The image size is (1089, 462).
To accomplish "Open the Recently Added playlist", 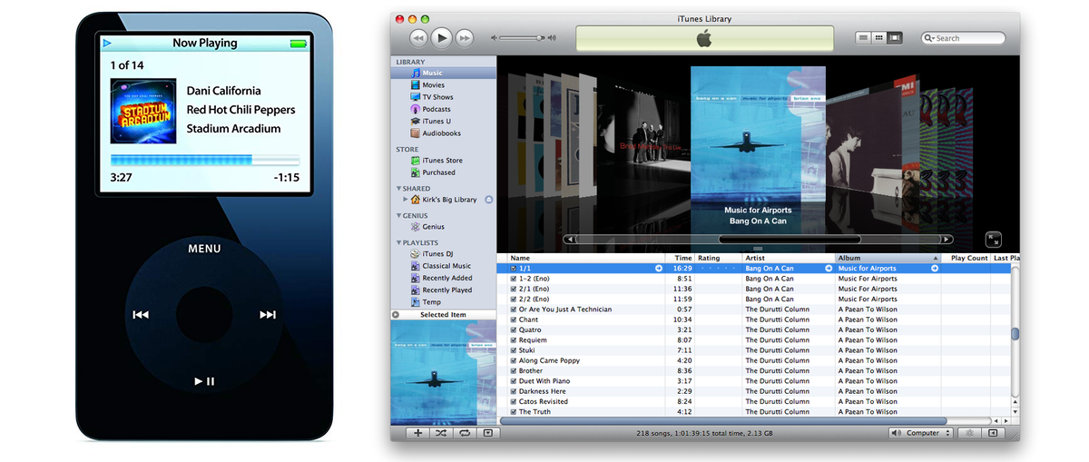I will click(444, 278).
